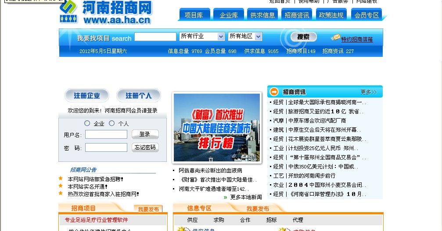Open the 供求信息 nav tab
The image size is (442, 231).
[x=262, y=15]
